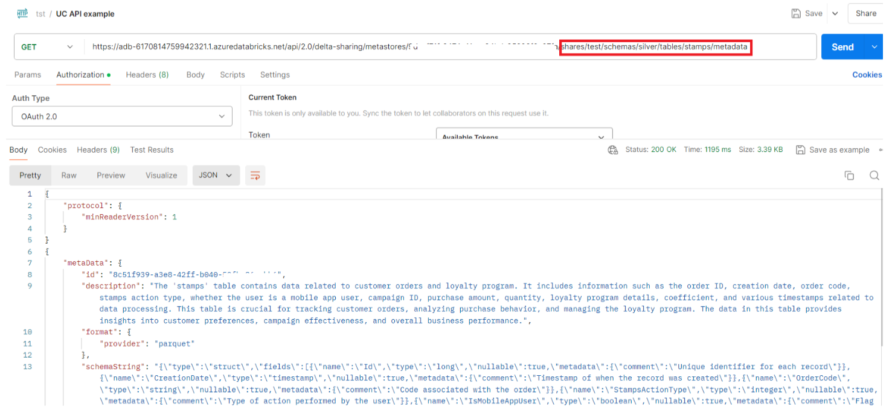Viewport: 892px width, 418px height.
Task: Click the Save disk icon
Action: coord(797,13)
